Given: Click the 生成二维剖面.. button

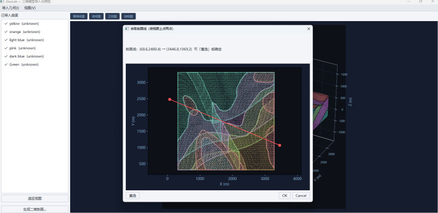Looking at the screenshot, I should [x=35, y=209].
